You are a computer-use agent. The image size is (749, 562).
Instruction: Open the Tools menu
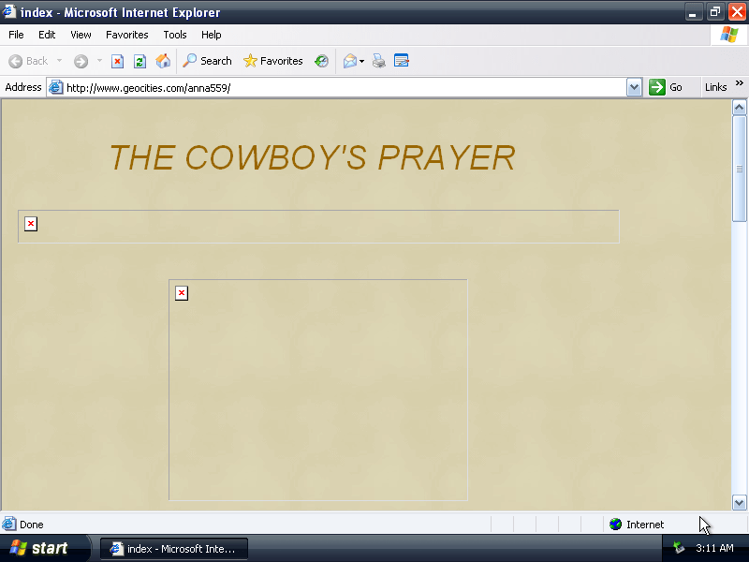tap(175, 35)
